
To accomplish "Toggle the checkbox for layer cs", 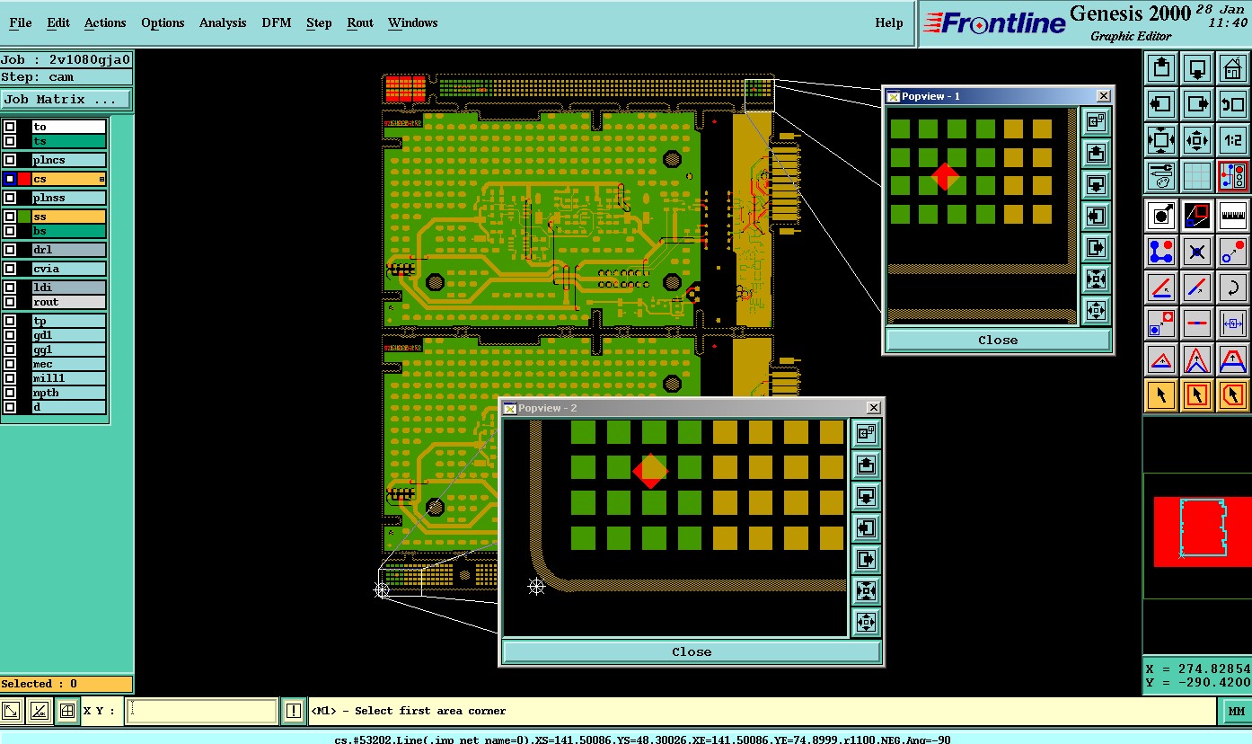I will [10, 179].
